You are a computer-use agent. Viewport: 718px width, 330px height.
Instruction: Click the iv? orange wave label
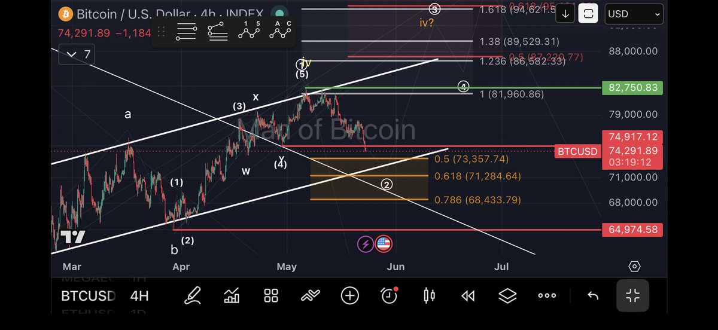[426, 24]
